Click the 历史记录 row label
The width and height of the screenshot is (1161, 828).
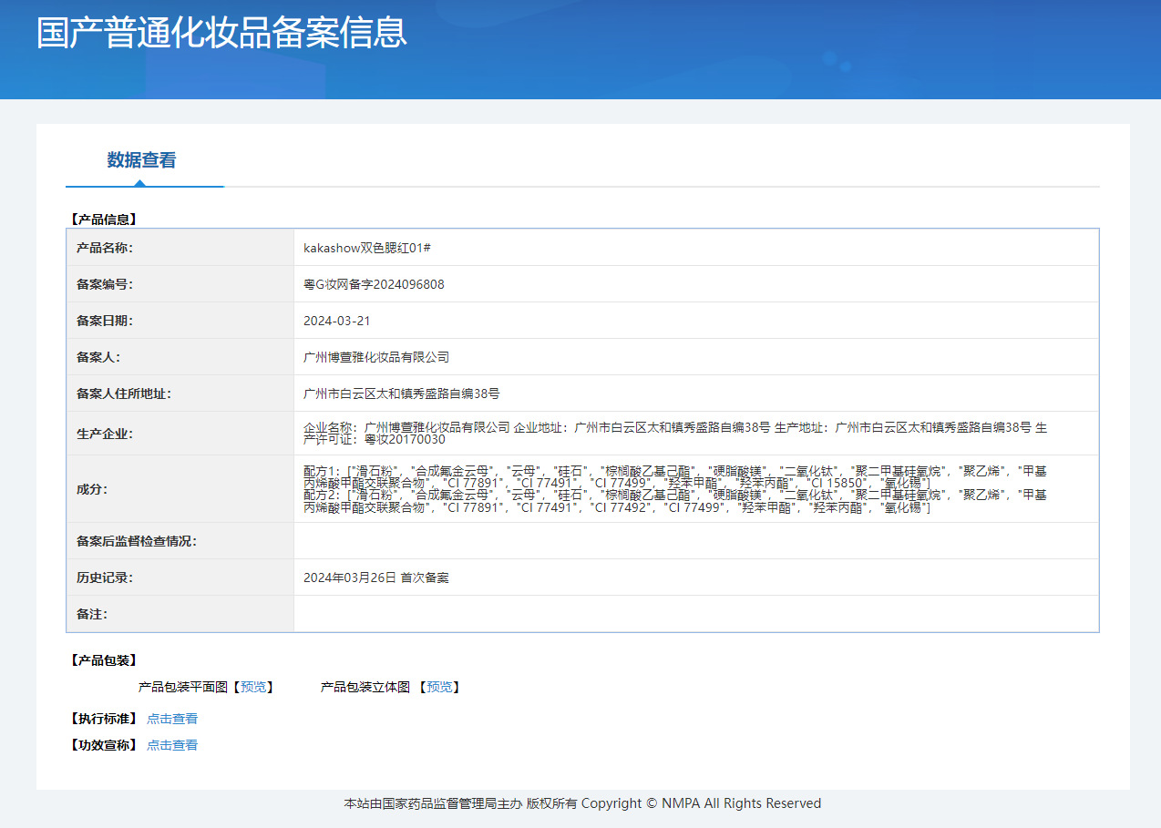click(104, 578)
